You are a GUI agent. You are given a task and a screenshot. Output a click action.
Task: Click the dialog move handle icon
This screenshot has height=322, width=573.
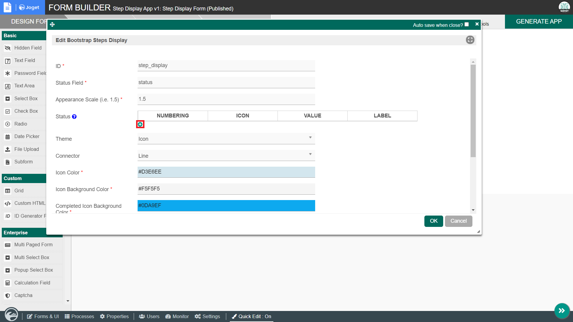[52, 24]
